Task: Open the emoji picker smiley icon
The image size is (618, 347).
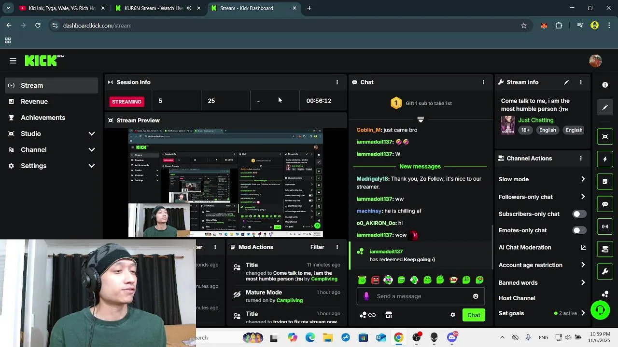Action: coord(476,296)
